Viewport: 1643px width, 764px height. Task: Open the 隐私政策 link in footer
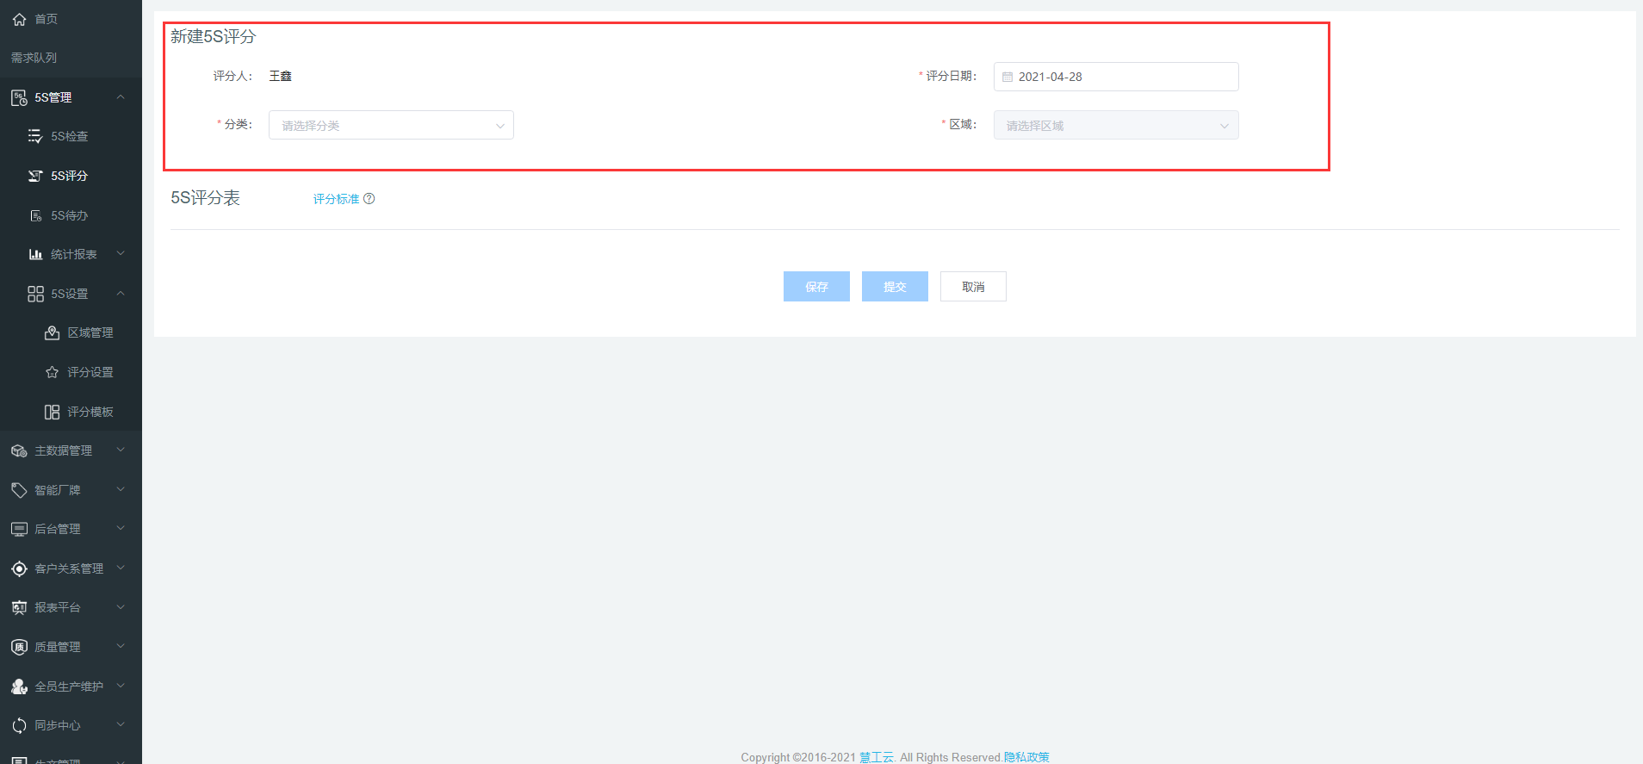pos(1026,757)
